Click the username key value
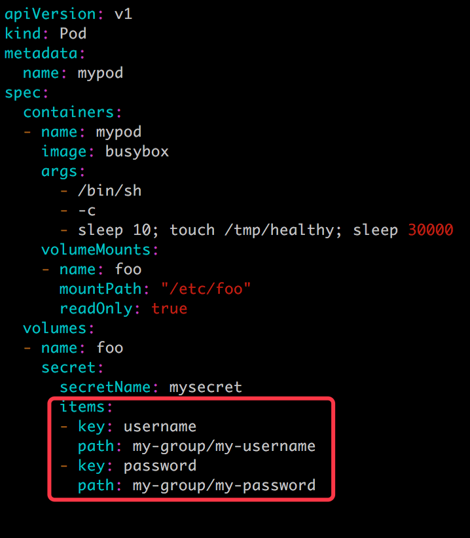470x538 pixels. pos(160,426)
